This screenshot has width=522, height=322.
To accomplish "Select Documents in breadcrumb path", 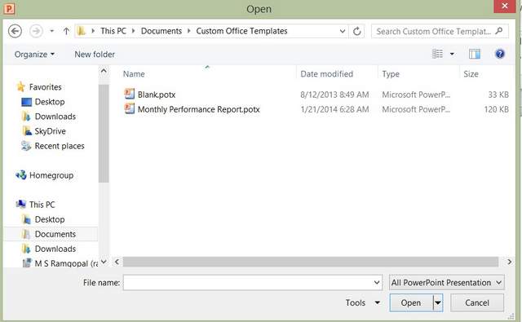I will point(161,31).
